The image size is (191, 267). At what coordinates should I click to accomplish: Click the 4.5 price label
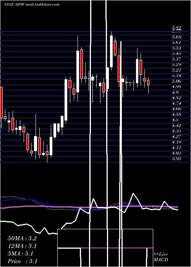pyautogui.click(x=175, y=120)
